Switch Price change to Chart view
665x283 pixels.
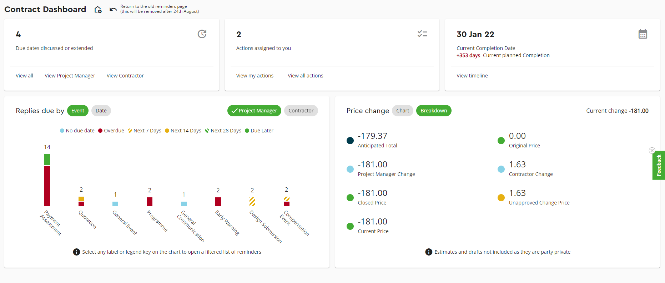coord(402,111)
